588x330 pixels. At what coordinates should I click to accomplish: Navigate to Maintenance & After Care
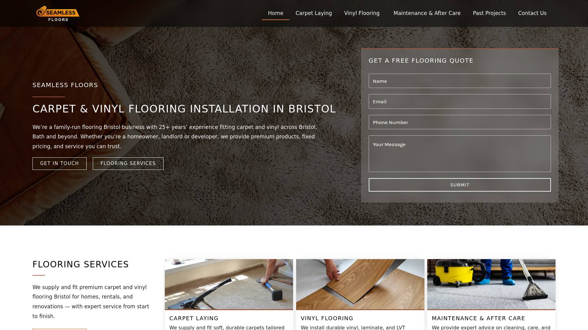coord(427,13)
